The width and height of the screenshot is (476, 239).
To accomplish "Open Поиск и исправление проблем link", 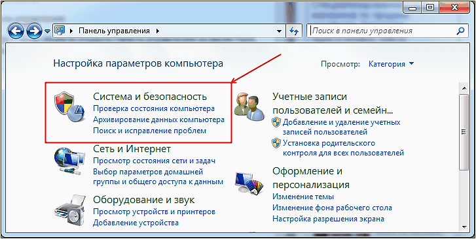I will 149,131.
